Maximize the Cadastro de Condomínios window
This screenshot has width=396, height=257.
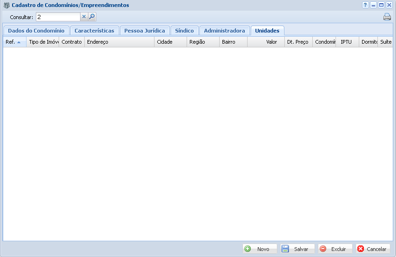coord(381,5)
